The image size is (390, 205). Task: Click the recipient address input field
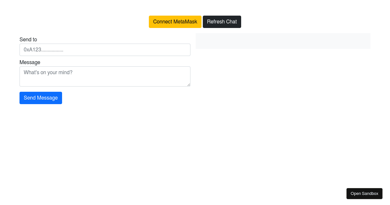pos(105,50)
